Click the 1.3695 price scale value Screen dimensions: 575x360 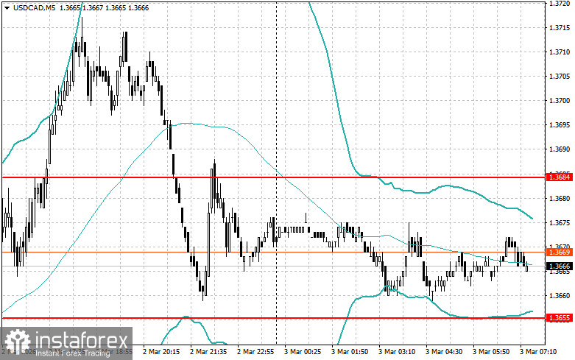[560, 125]
